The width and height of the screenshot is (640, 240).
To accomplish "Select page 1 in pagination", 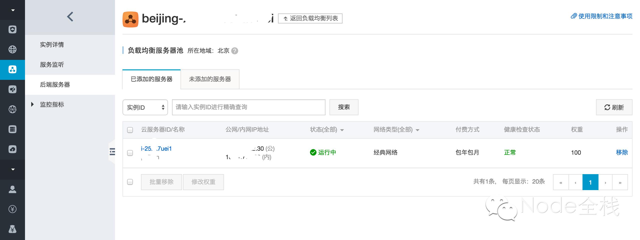I will 590,182.
